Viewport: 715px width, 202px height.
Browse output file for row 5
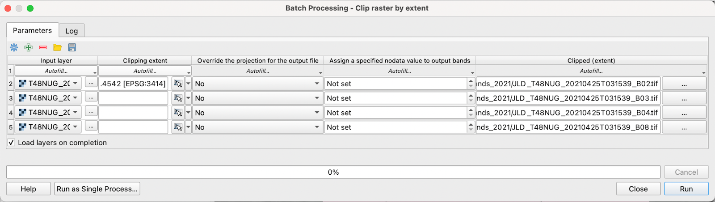pyautogui.click(x=684, y=127)
